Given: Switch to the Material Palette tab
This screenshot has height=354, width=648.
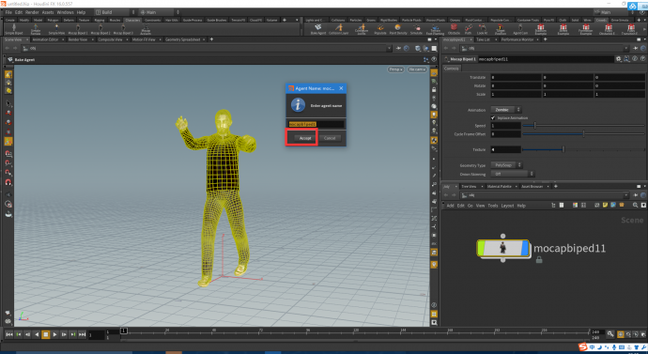Looking at the screenshot, I should [x=500, y=186].
